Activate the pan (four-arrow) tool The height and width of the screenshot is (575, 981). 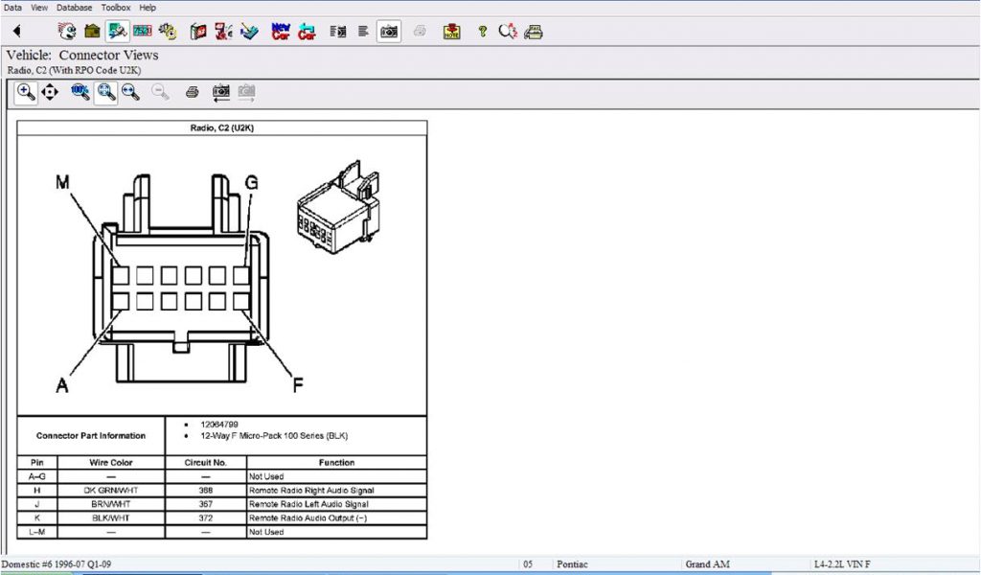(x=50, y=92)
